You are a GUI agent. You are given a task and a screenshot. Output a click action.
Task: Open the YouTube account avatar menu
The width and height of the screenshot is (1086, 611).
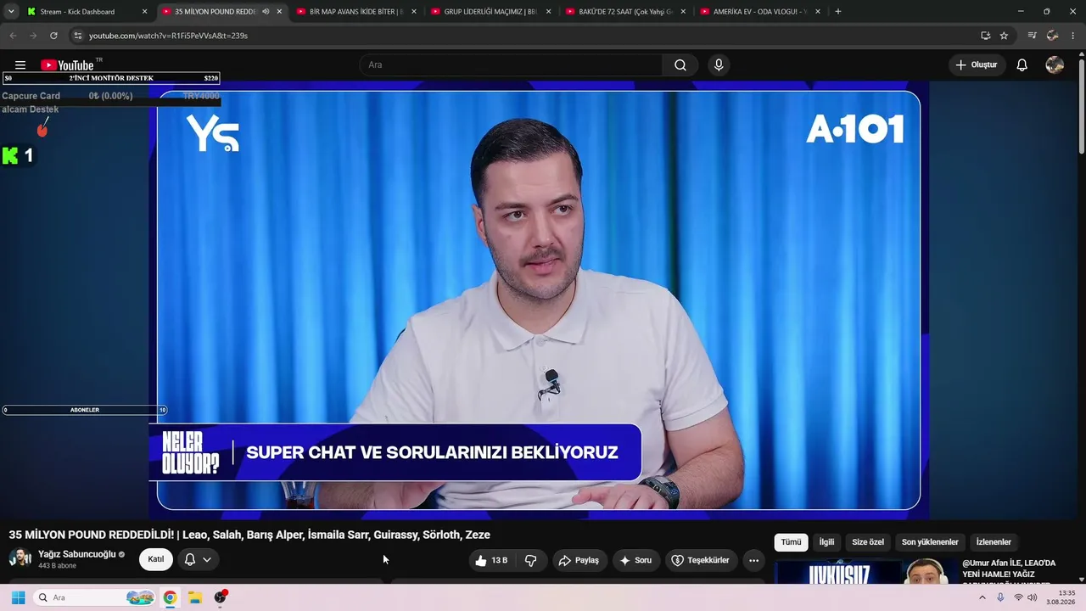tap(1055, 65)
